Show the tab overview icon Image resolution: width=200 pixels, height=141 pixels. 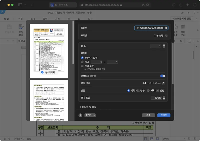(195, 5)
